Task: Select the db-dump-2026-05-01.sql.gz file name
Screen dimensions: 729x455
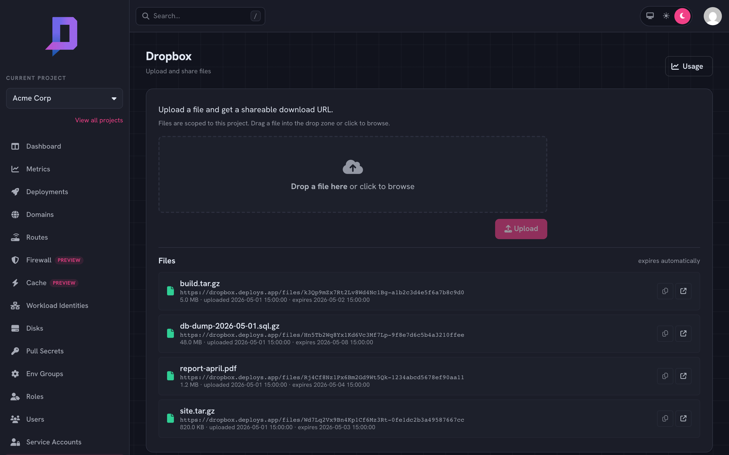Action: pos(230,326)
